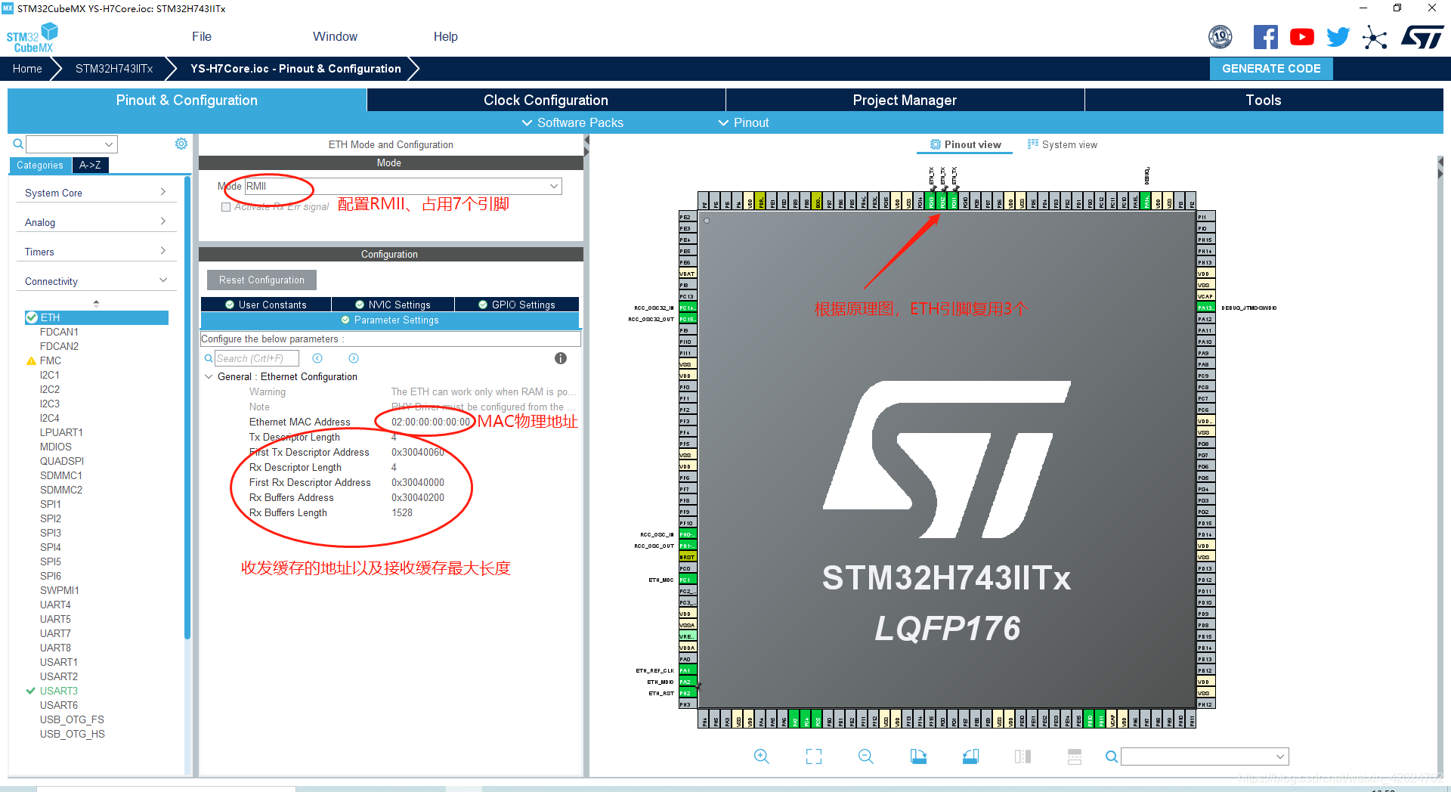Open the Pinout dropdown menu
This screenshot has height=792, width=1451.
point(744,122)
